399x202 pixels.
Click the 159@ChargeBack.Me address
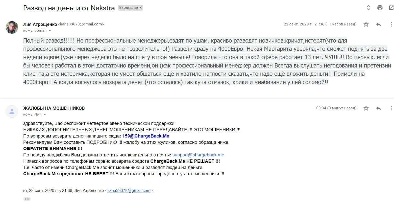[x=146, y=136]
